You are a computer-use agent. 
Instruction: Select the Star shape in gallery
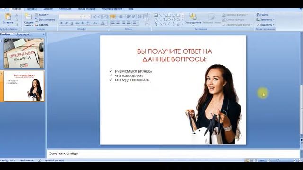(x=178, y=24)
